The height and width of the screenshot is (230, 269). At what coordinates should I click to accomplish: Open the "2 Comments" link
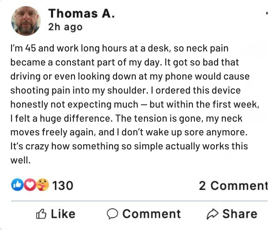point(233,185)
